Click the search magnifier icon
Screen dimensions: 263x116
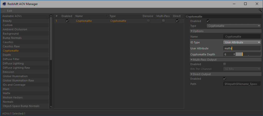coord(260,11)
